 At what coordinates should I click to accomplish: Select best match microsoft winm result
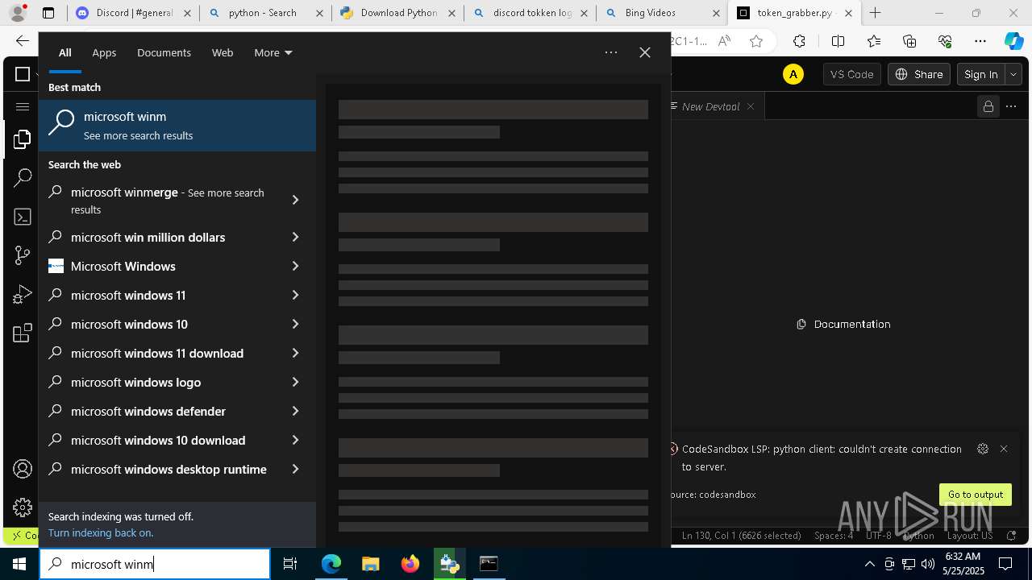(177, 126)
